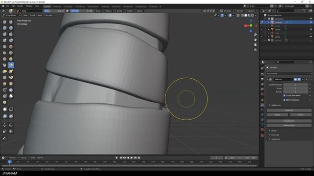Click the brush Strength slider

pyautogui.click(x=82, y=11)
